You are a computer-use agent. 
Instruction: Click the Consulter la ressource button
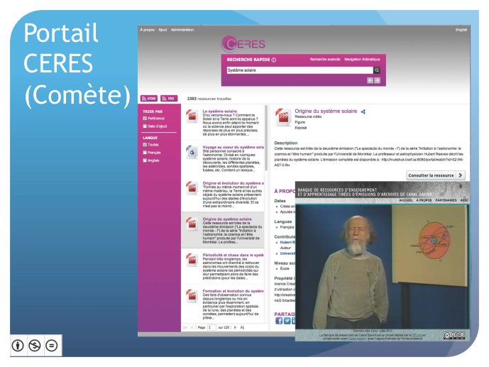pyautogui.click(x=436, y=175)
